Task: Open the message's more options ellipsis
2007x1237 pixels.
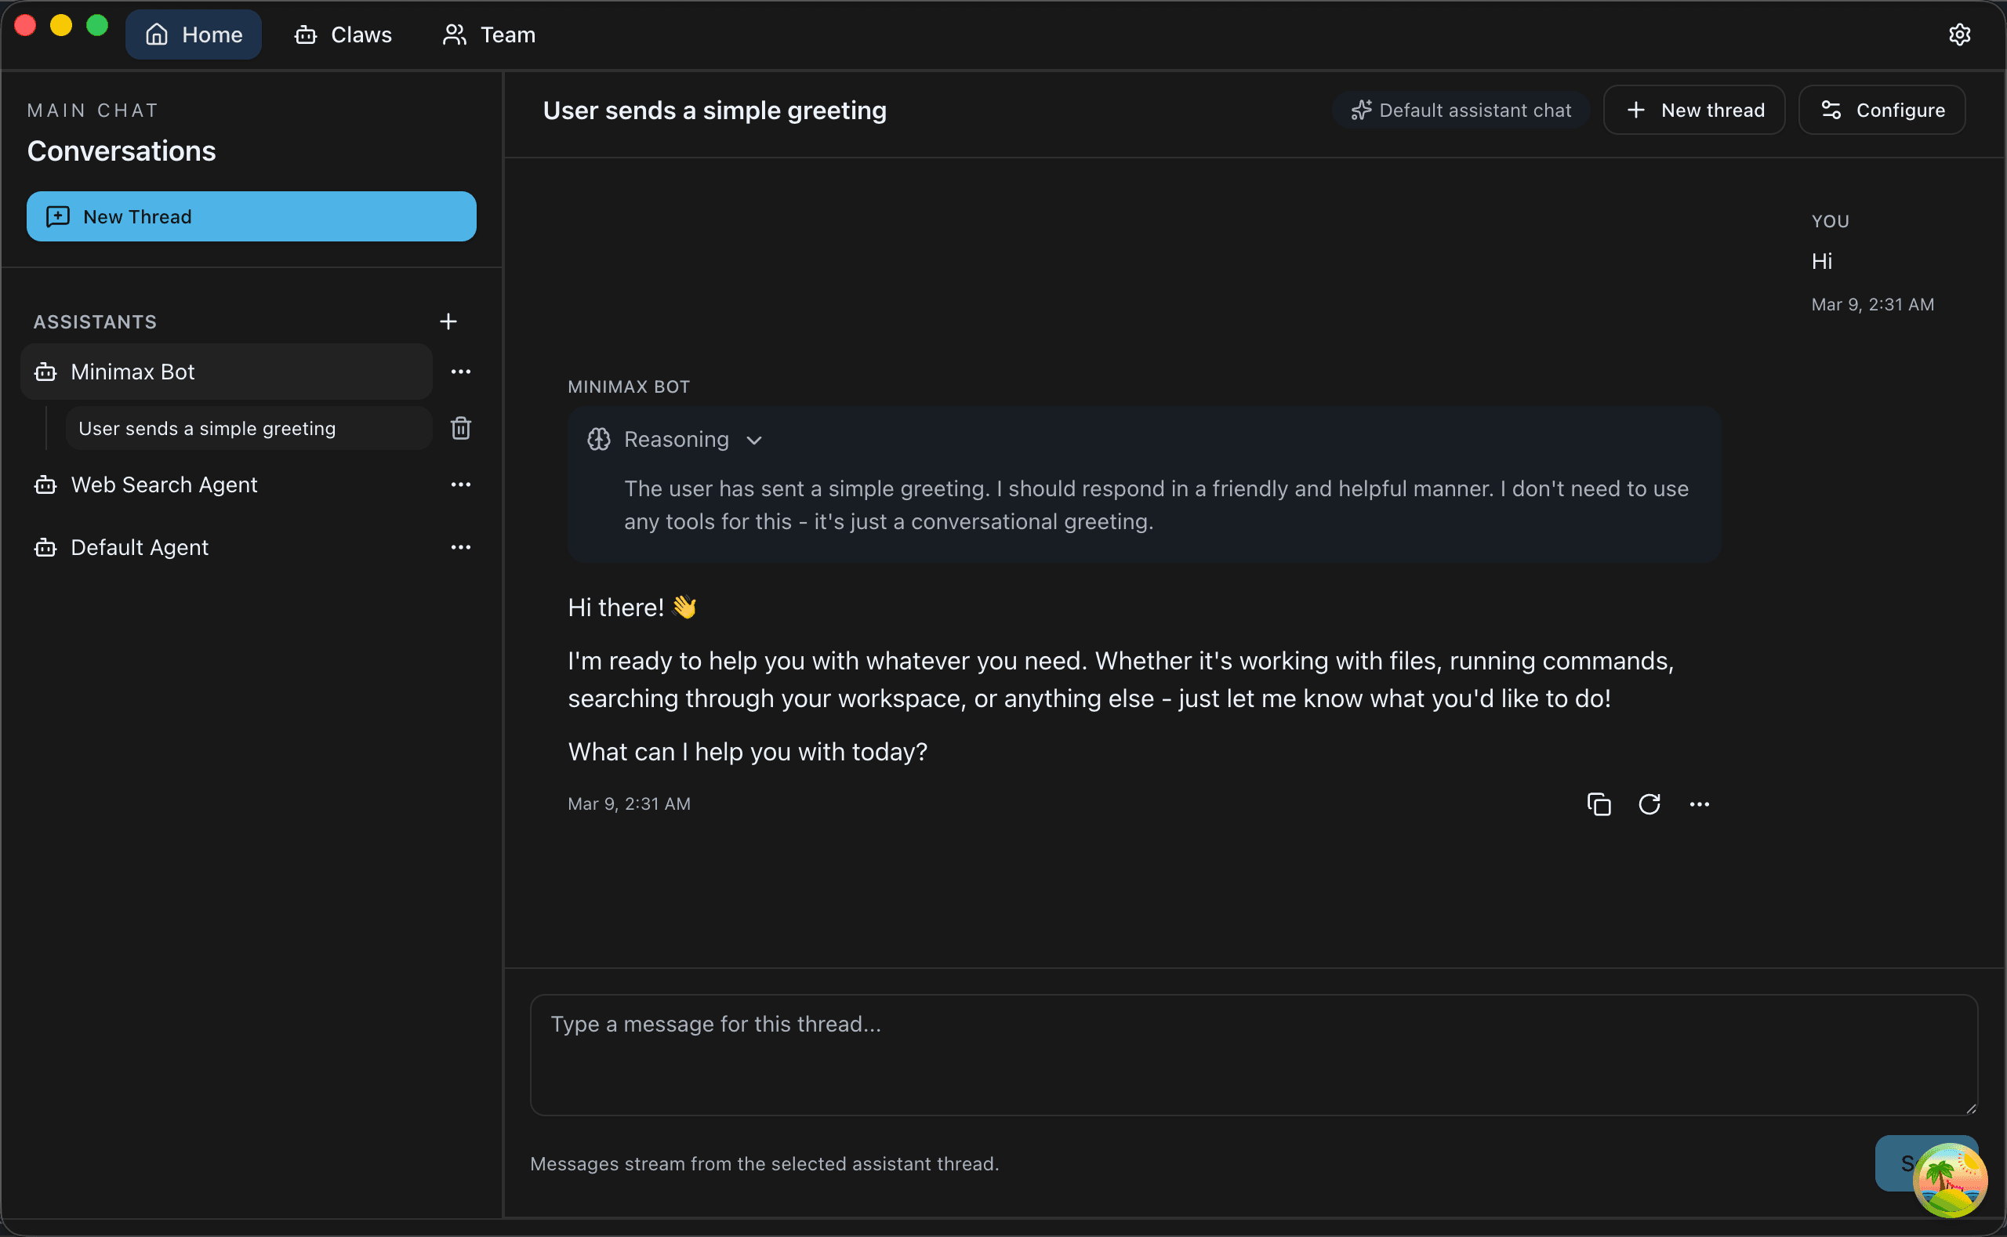Action: [1700, 804]
